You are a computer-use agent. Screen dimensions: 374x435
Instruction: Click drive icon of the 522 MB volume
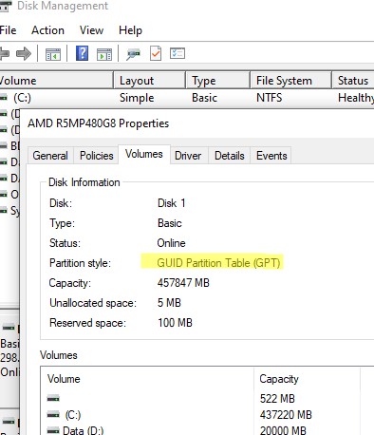(x=53, y=399)
